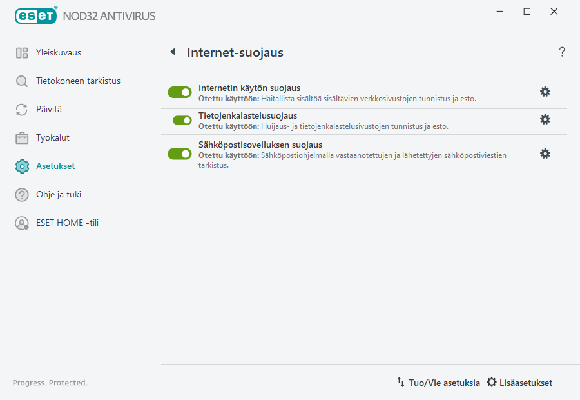Screen dimensions: 580x400
Task: Click the Päivitä update icon
Action: point(21,109)
